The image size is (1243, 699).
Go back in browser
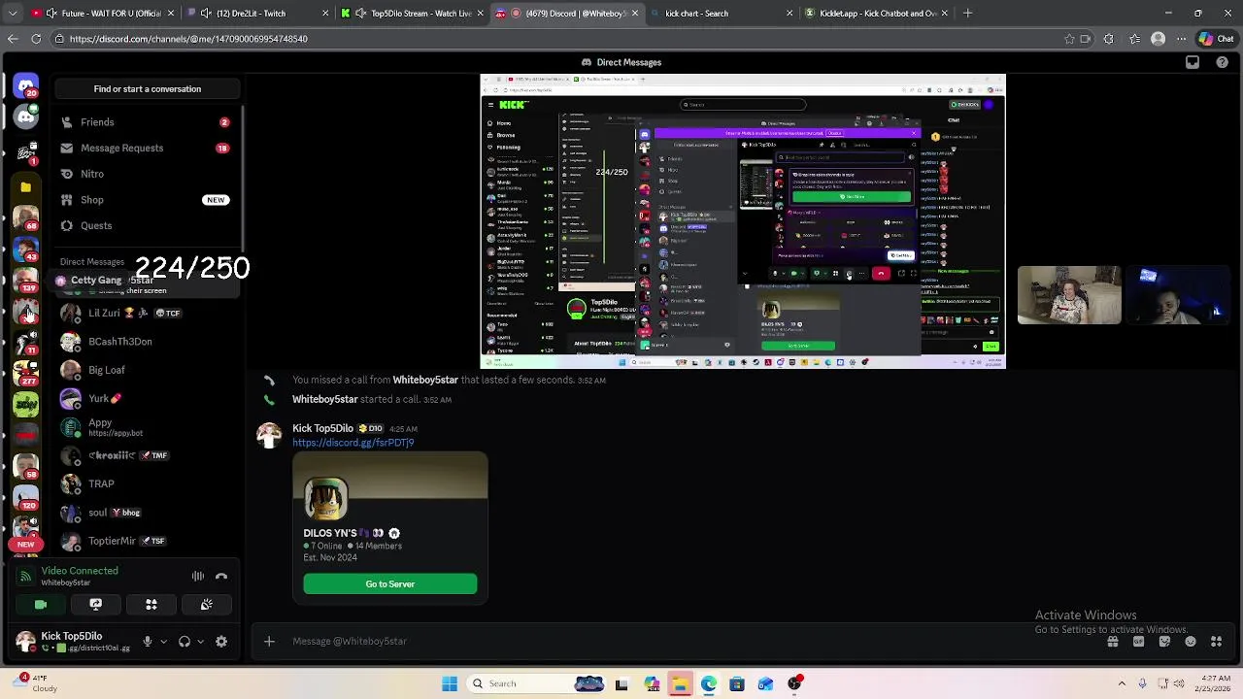pyautogui.click(x=13, y=39)
